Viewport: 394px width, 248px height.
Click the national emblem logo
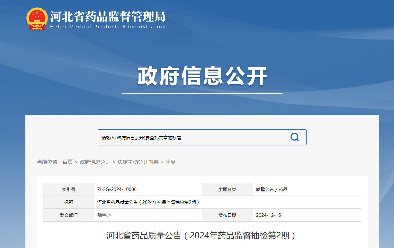pyautogui.click(x=37, y=19)
